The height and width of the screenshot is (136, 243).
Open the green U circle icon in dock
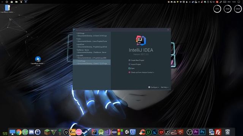(148, 132)
